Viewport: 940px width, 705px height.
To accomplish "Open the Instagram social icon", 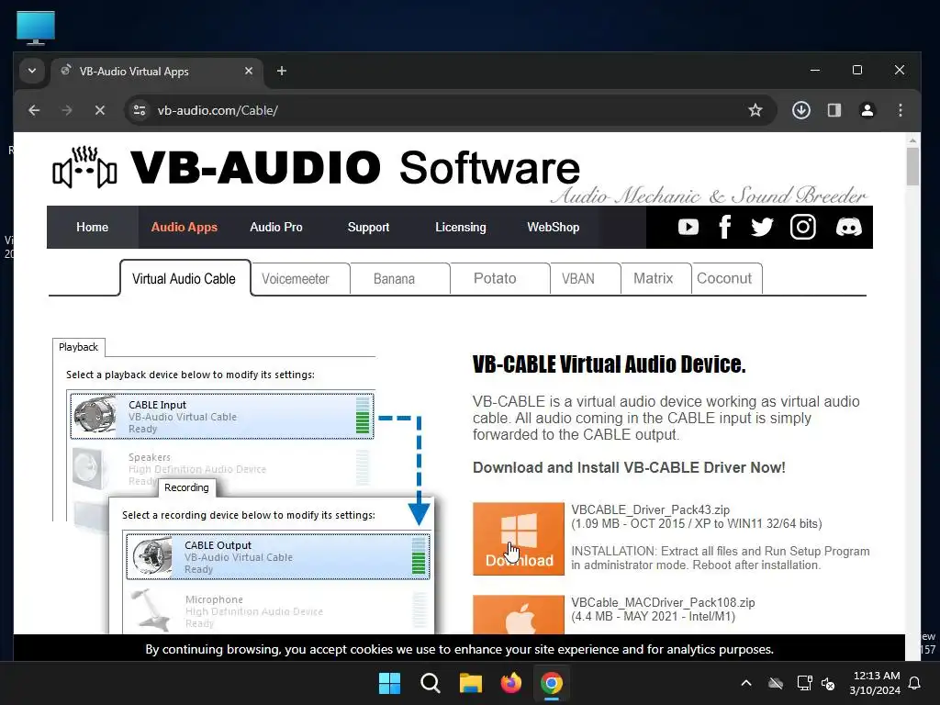I will click(x=802, y=228).
